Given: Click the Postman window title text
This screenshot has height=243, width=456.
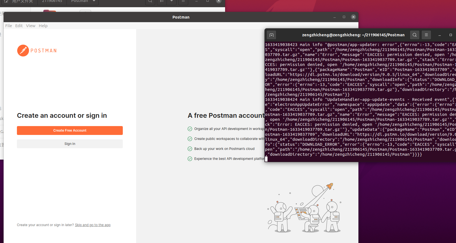Looking at the screenshot, I should 181,17.
